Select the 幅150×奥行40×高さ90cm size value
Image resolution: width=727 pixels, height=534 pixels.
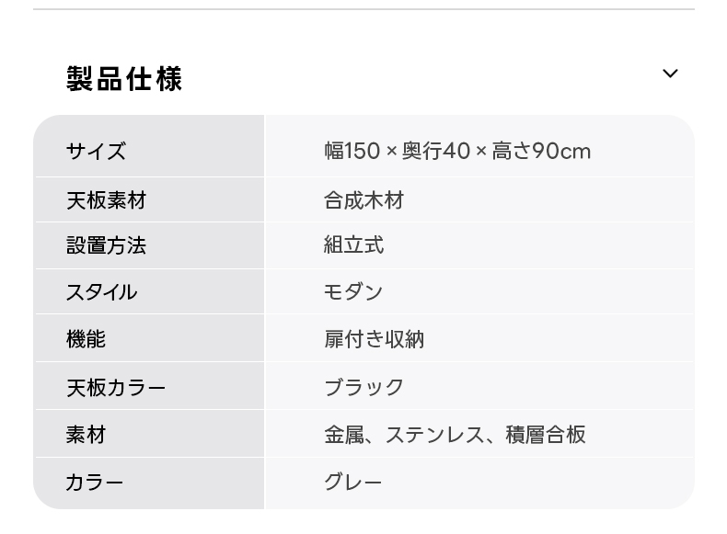coord(456,151)
